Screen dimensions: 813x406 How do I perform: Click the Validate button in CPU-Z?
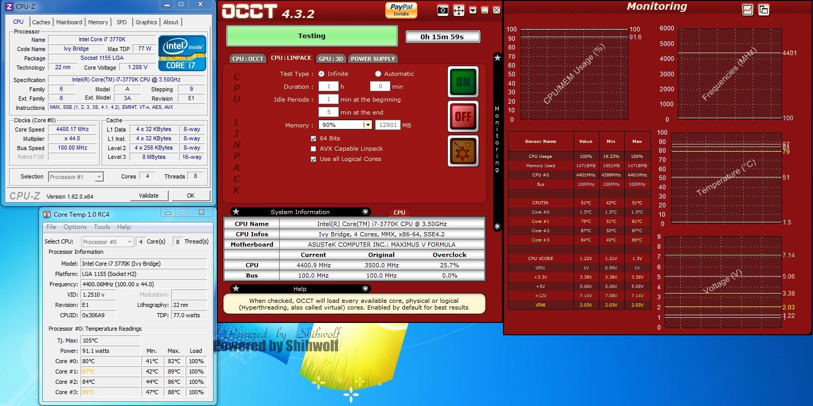point(149,196)
